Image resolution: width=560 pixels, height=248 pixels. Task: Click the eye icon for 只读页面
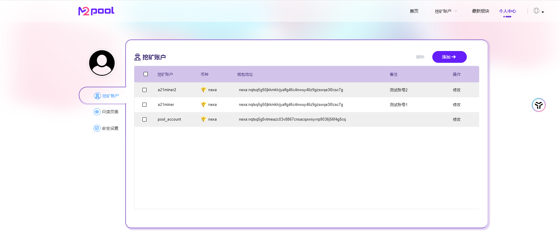pyautogui.click(x=97, y=112)
